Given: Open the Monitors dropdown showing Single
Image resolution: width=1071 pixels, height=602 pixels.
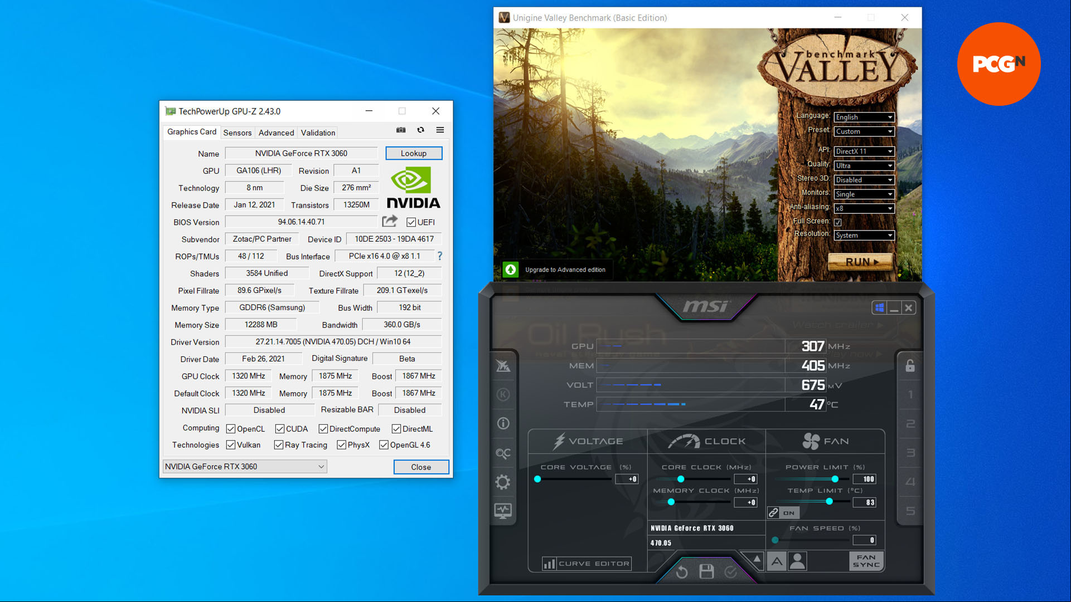Looking at the screenshot, I should click(864, 194).
